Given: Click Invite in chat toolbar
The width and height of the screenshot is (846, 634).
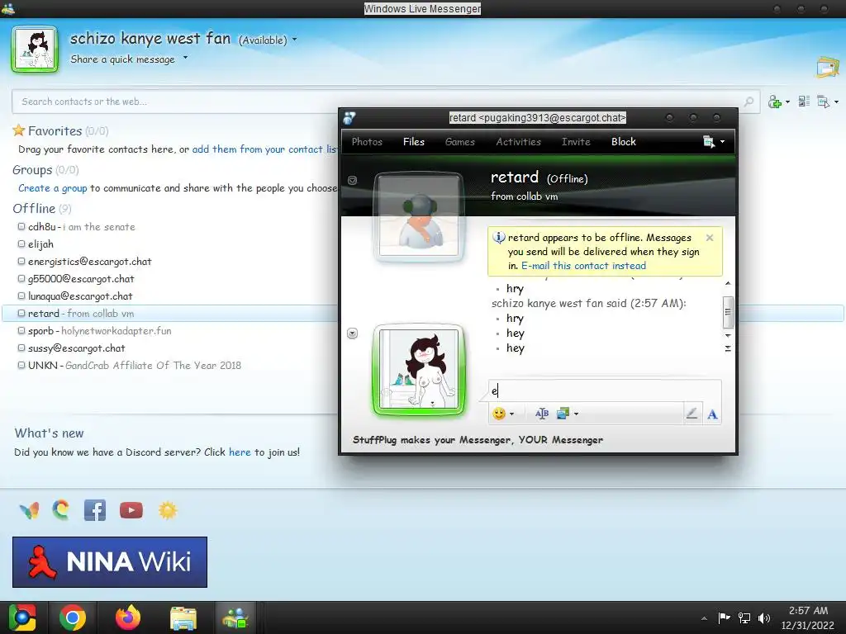Looking at the screenshot, I should click(x=576, y=142).
